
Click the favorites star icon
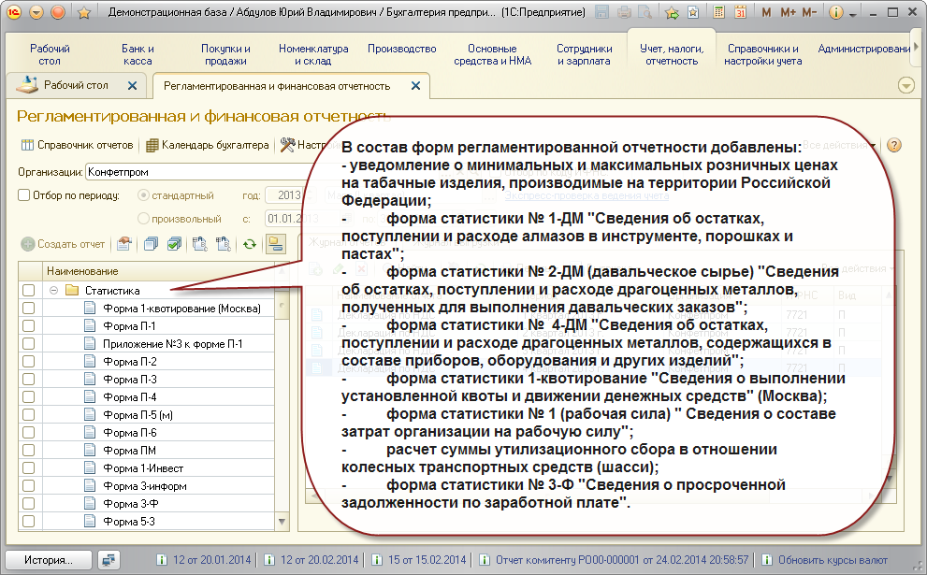[83, 13]
